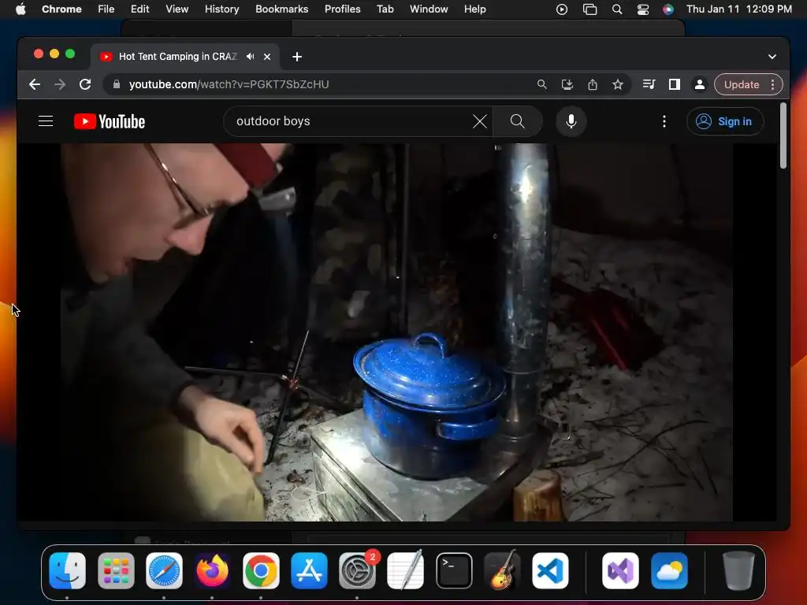807x605 pixels.
Task: Open the address bar zoom magnifier icon
Action: pyautogui.click(x=542, y=84)
